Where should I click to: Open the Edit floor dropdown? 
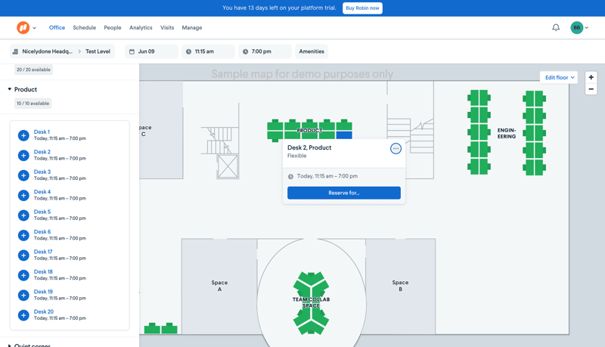click(559, 78)
